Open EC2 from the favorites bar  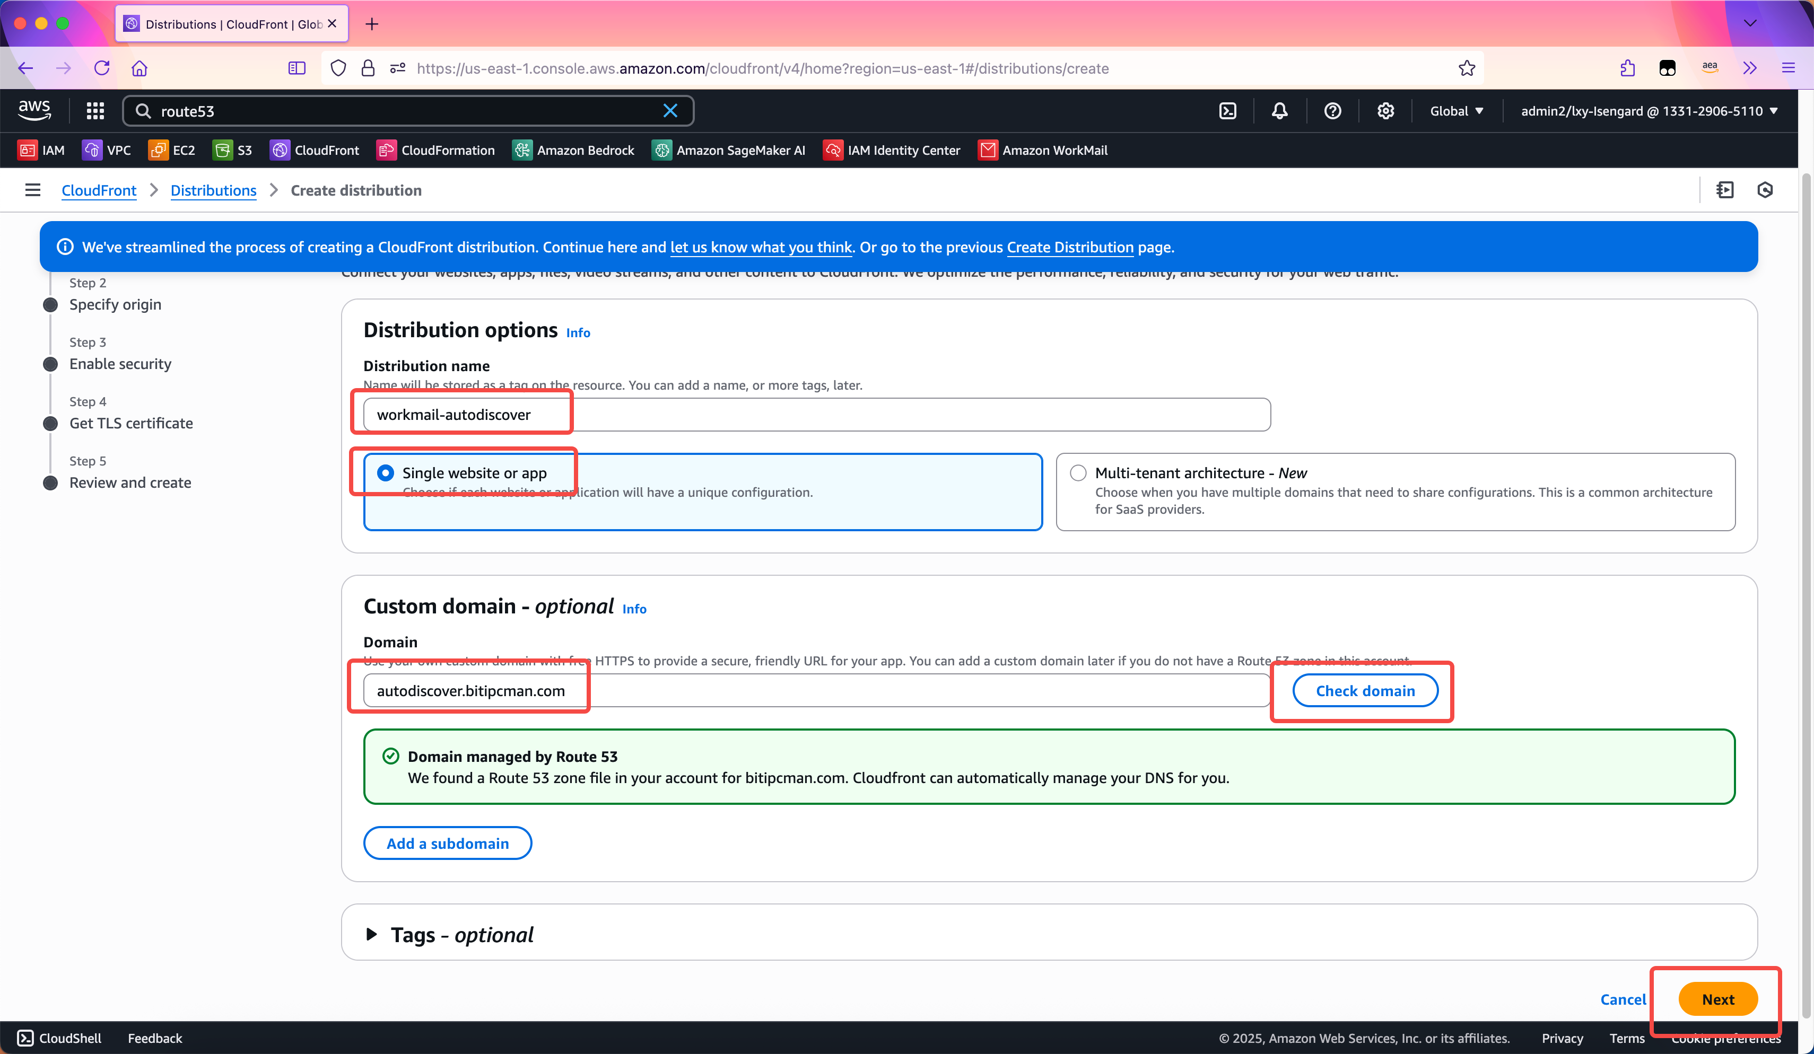click(171, 151)
